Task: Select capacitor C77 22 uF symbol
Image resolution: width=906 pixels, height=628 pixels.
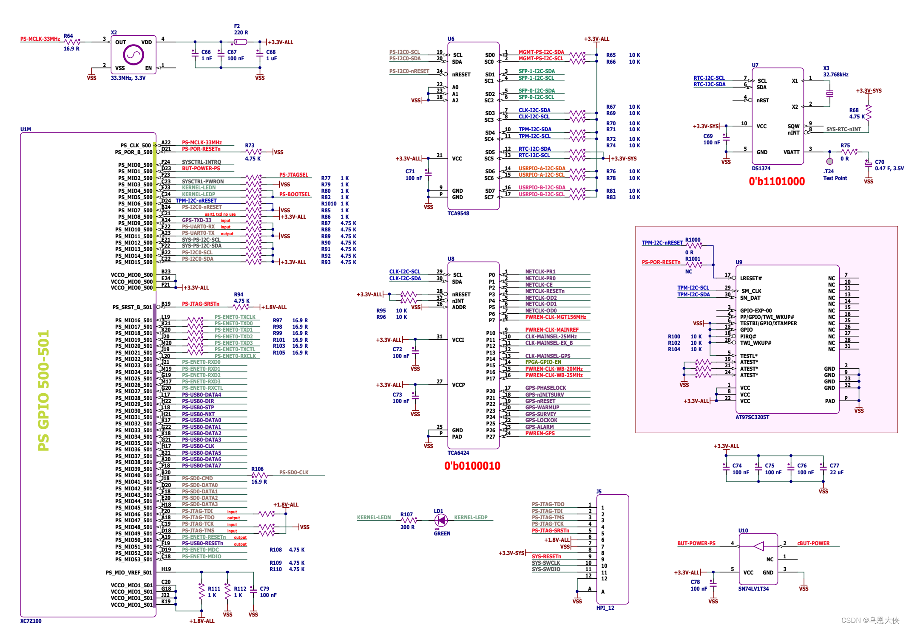Action: (824, 468)
